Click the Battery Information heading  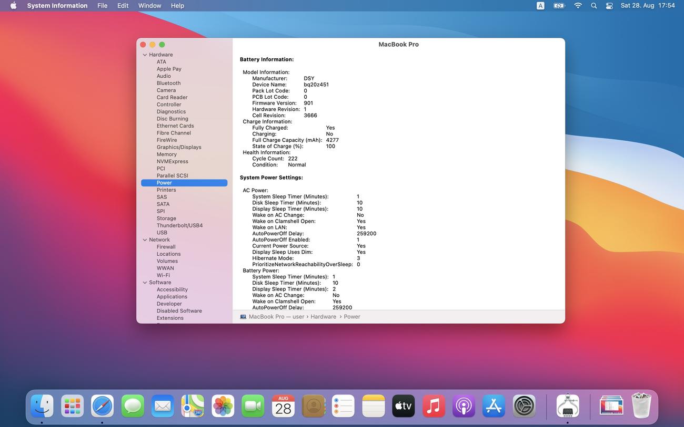(x=267, y=59)
